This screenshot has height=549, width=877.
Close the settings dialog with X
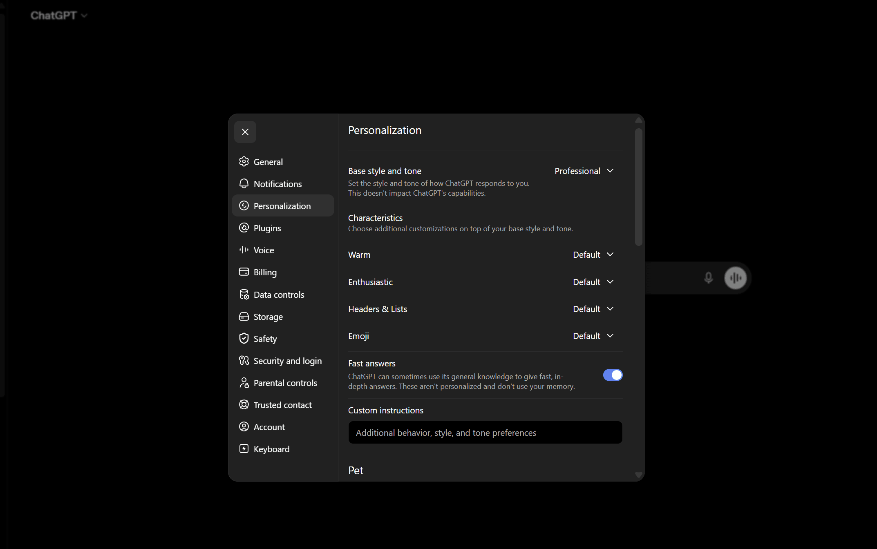245,132
